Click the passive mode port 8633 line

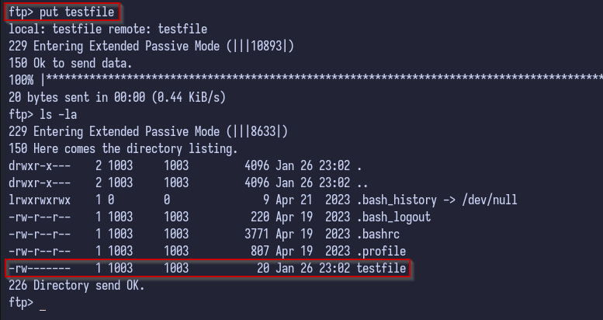[149, 131]
